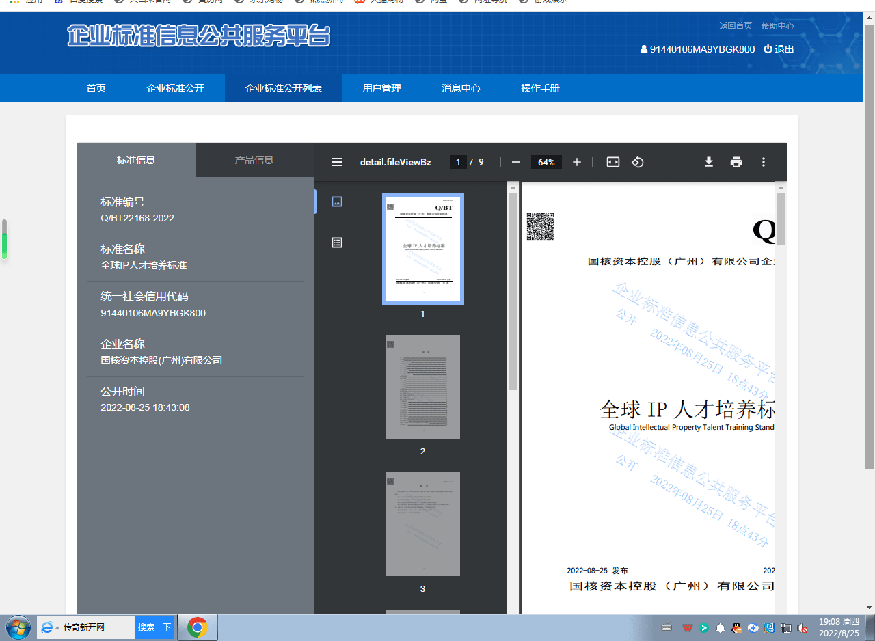The image size is (875, 641).
Task: Click the 搜索一下 button in taskbar
Action: pos(154,627)
